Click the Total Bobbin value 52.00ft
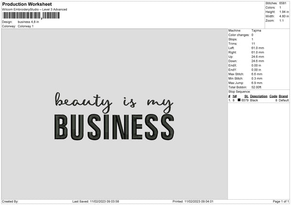291x205 pixels. tap(256, 87)
